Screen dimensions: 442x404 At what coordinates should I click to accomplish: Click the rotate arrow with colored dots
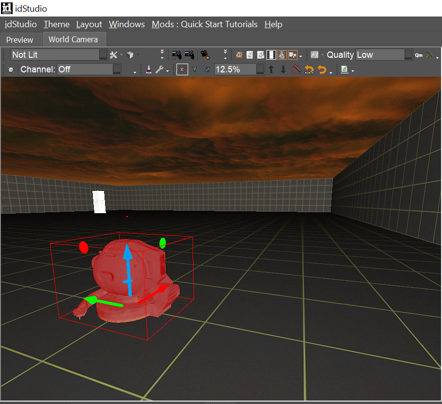(309, 69)
